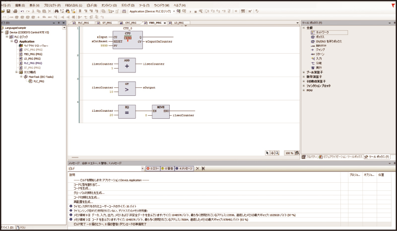Click the Cut scissors icon
Image resolution: width=397 pixels, height=231 pixels.
(x=33, y=11)
